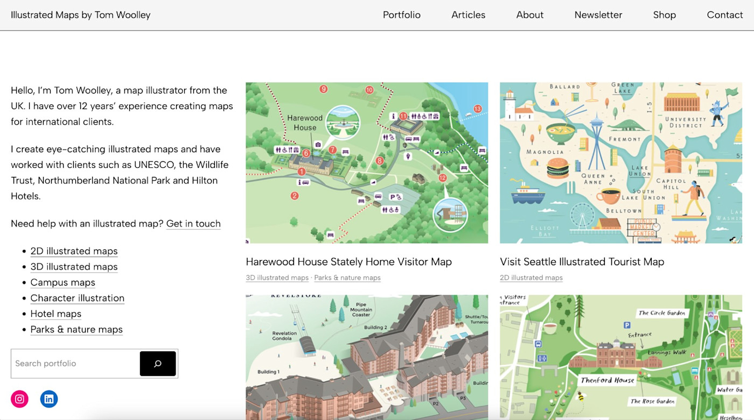This screenshot has width=754, height=420.
Task: Open the Revelstoke resort map thumbnail
Action: pos(367,357)
